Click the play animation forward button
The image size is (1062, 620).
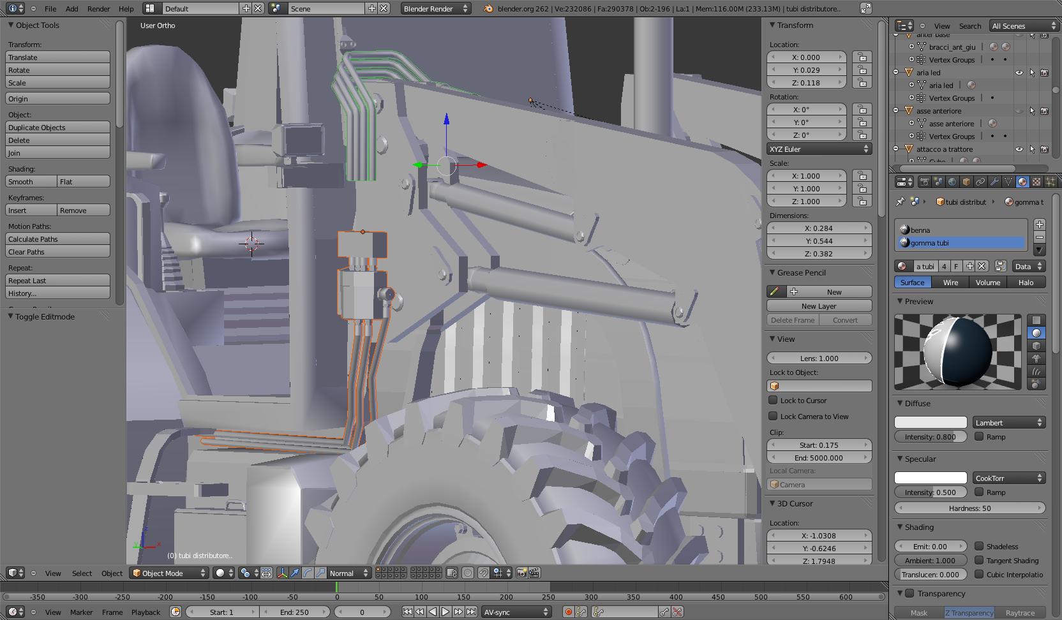click(445, 612)
